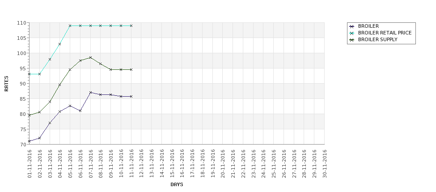Click the 22-11-2016 date label

pos(243,164)
